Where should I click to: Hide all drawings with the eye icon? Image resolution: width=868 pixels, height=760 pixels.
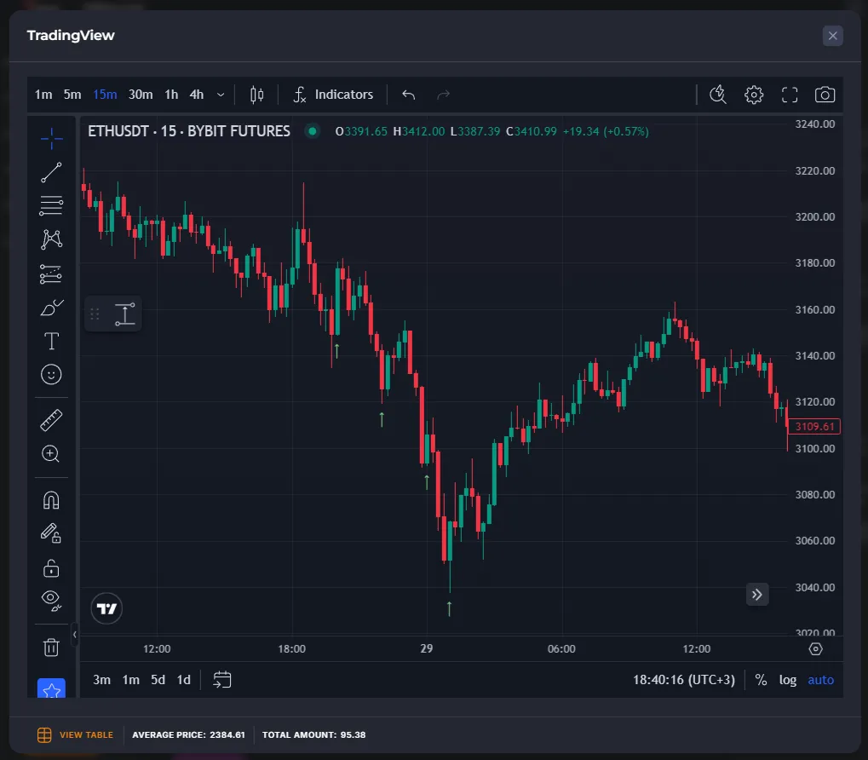(x=51, y=601)
